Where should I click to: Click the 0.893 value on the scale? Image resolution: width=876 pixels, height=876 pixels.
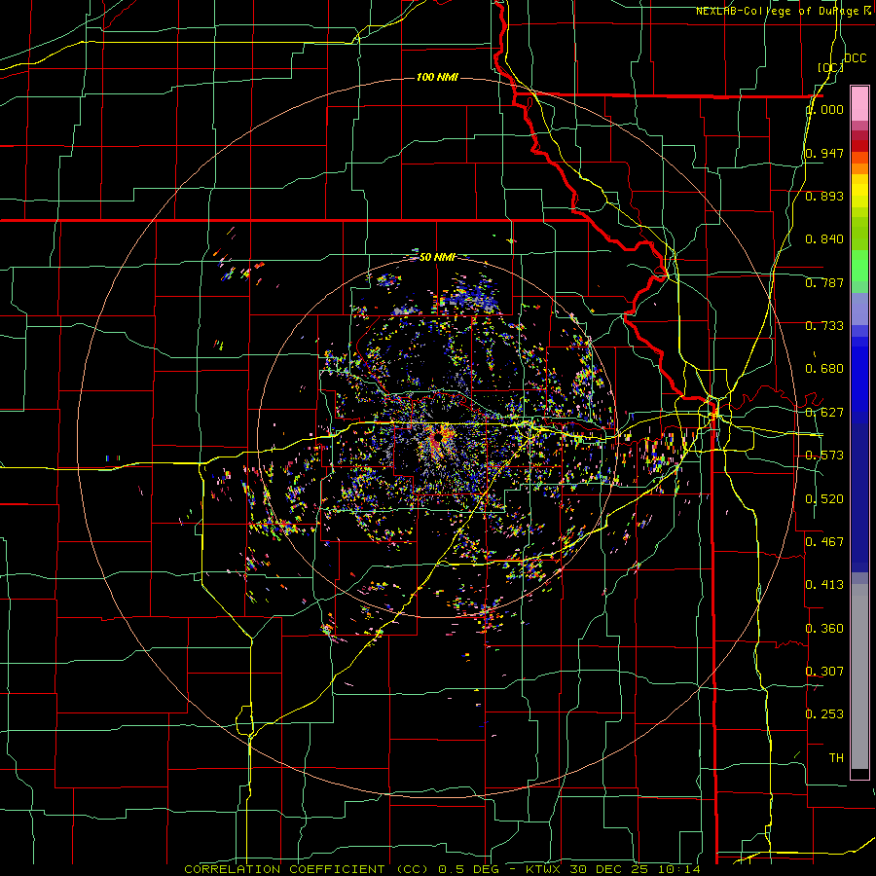(824, 196)
